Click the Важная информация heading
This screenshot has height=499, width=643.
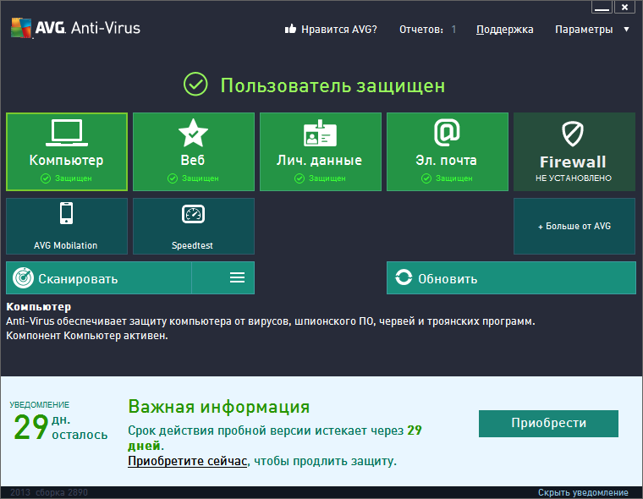(219, 406)
